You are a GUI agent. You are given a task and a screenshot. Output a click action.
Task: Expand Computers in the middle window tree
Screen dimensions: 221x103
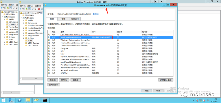(24, 23)
